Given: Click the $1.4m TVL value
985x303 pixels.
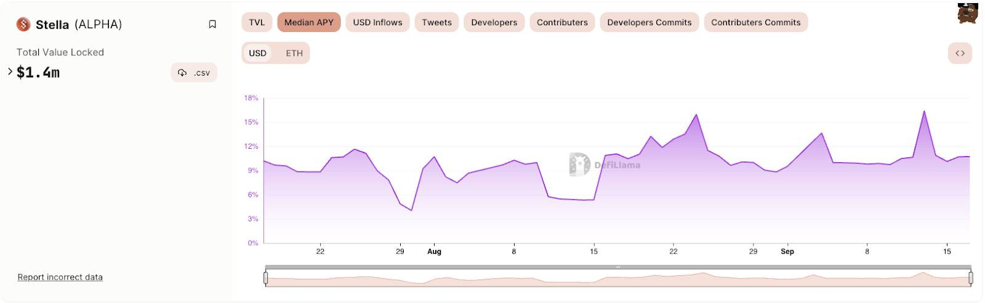Looking at the screenshot, I should (x=38, y=73).
